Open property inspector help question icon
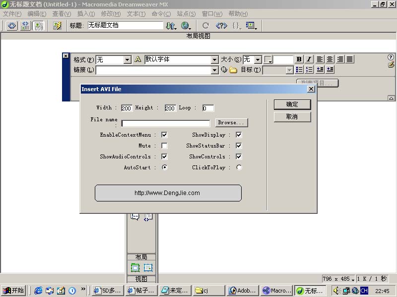 (391, 57)
